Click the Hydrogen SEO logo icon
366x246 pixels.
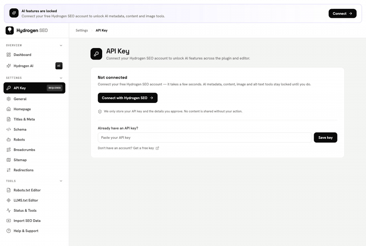coord(10,31)
